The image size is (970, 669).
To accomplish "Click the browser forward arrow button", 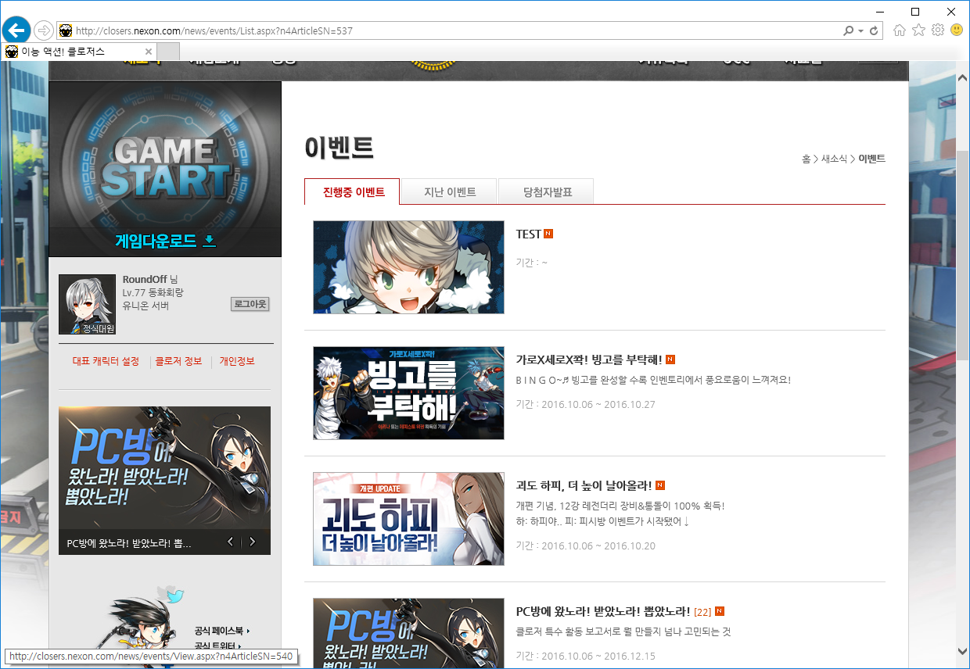I will pyautogui.click(x=44, y=30).
